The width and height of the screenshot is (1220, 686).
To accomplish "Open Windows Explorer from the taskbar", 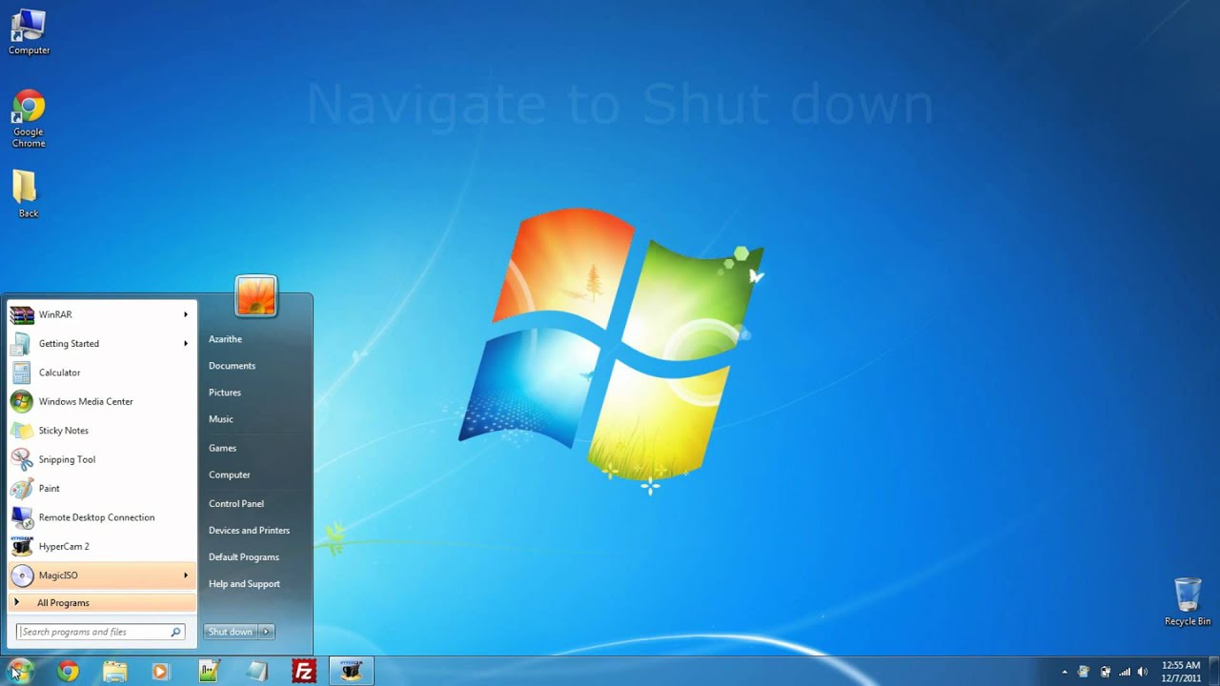I will tap(114, 671).
